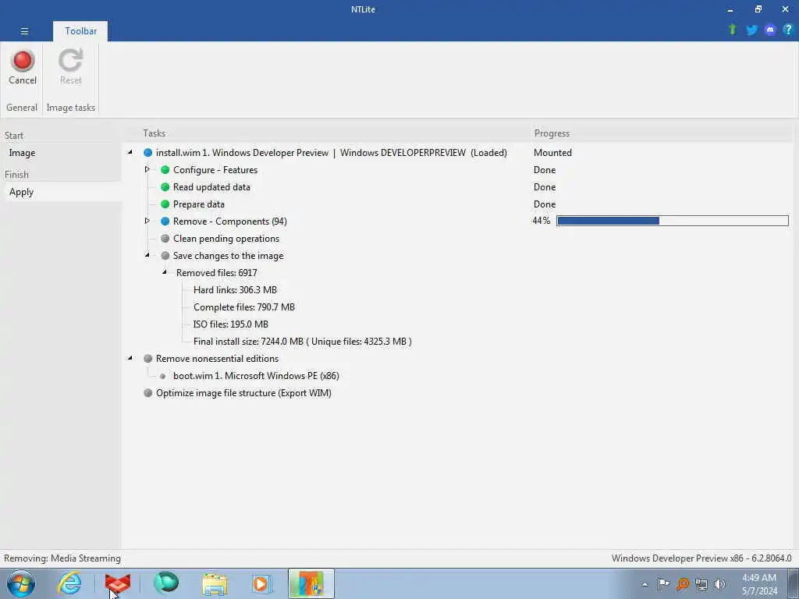
Task: Click grey dot of Optimize image file structure
Action: point(147,393)
